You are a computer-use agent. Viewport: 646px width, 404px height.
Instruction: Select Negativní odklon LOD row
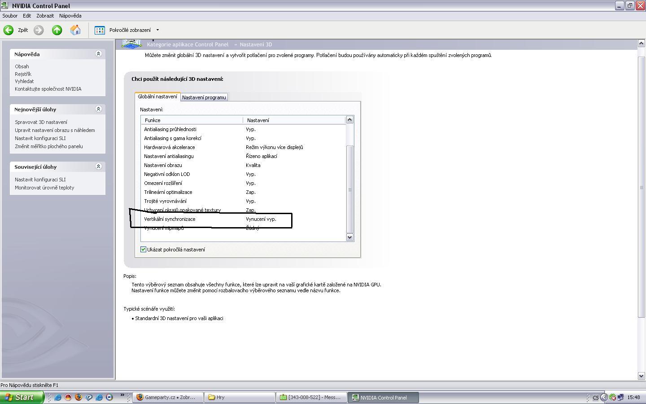tap(244, 174)
